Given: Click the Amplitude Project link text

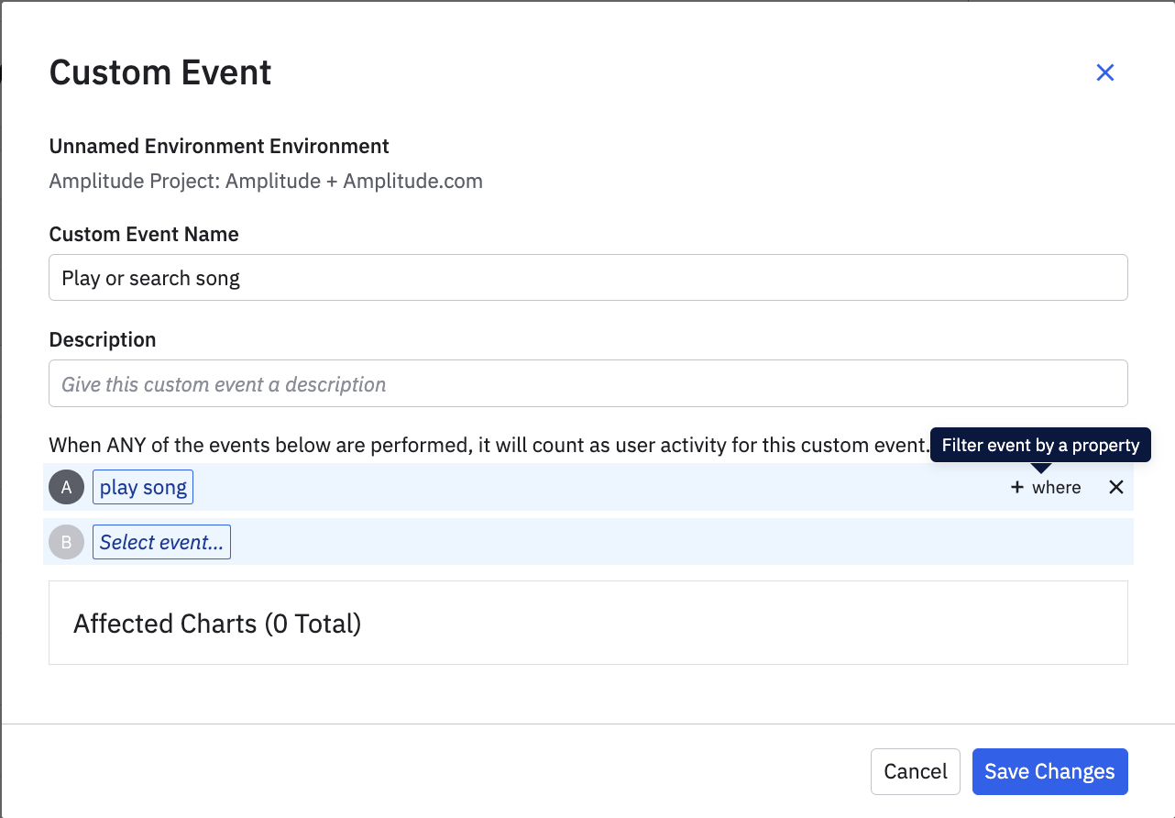Looking at the screenshot, I should click(266, 181).
